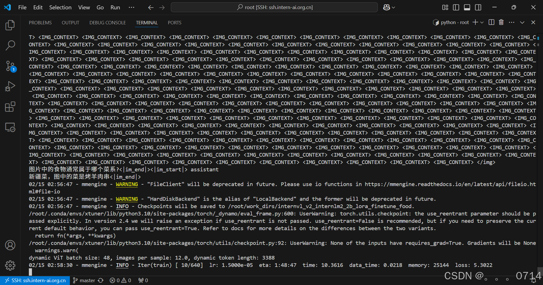Collapse the panel using the chevron

522,22
